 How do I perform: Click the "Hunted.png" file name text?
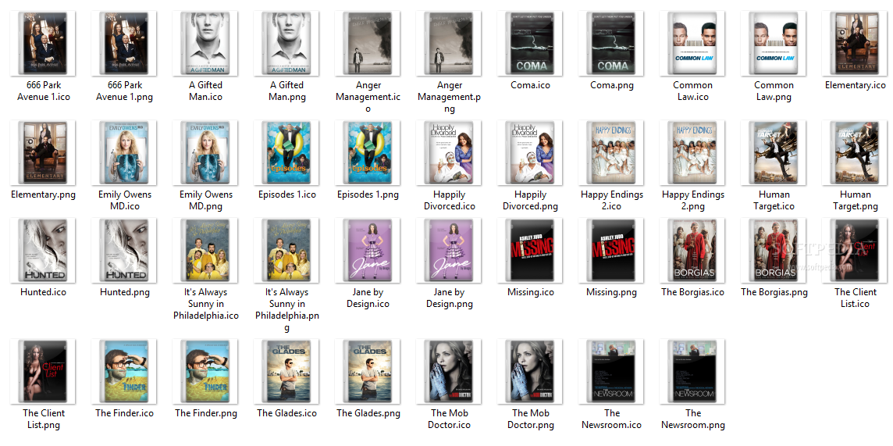pyautogui.click(x=125, y=293)
